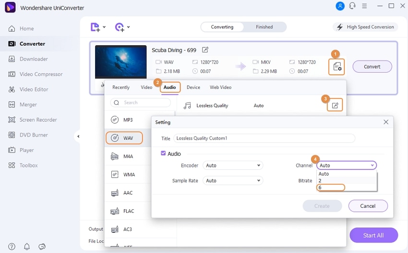408x253 pixels.
Task: Open the Web Video tab
Action: click(221, 88)
